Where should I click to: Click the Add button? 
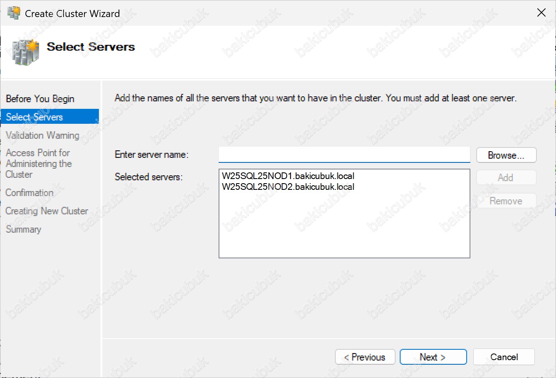point(506,178)
